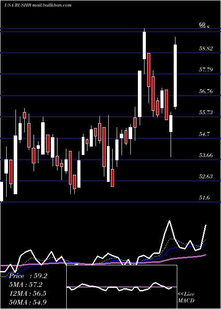Click the 'Price : 59.2' readout

point(28,276)
